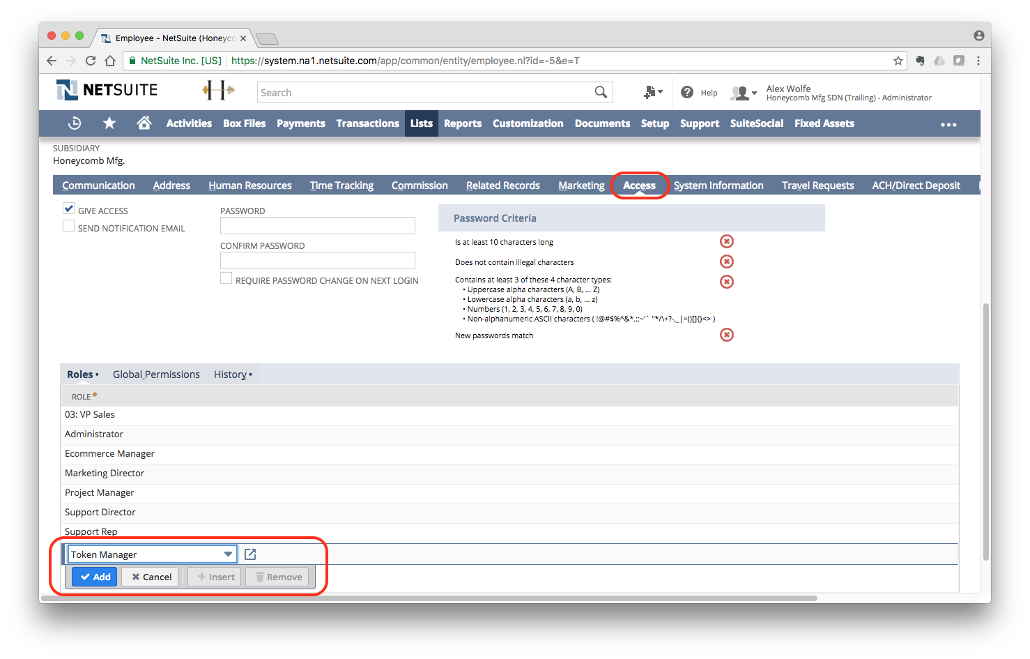Open Token Manager role in new window icon
This screenshot has height=659, width=1030.
click(x=250, y=554)
